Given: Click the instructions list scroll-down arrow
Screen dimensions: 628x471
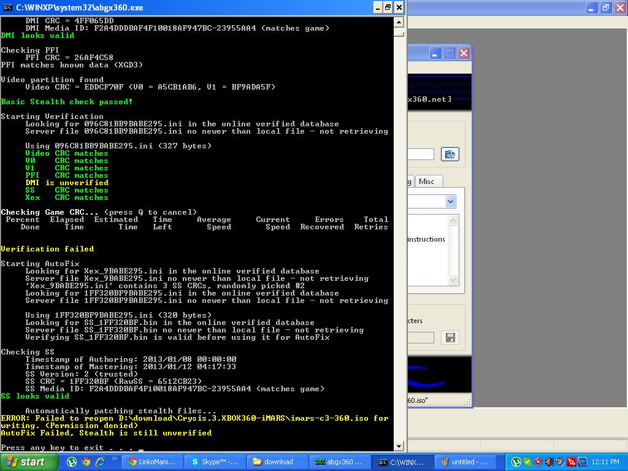Looking at the screenshot, I should coord(453,280).
